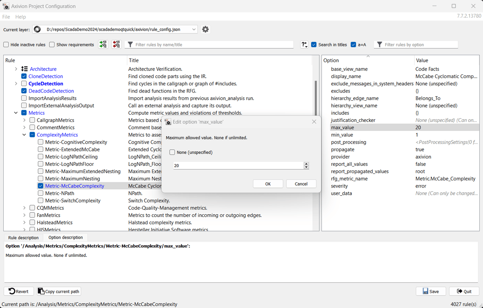Click the question mark filter mode icon

[304, 45]
